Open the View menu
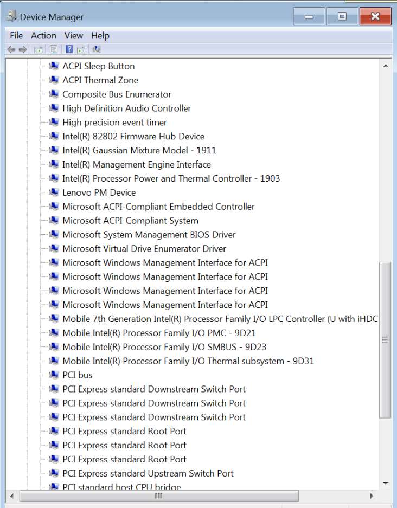Viewport: 397px width, 508px height. tap(74, 35)
